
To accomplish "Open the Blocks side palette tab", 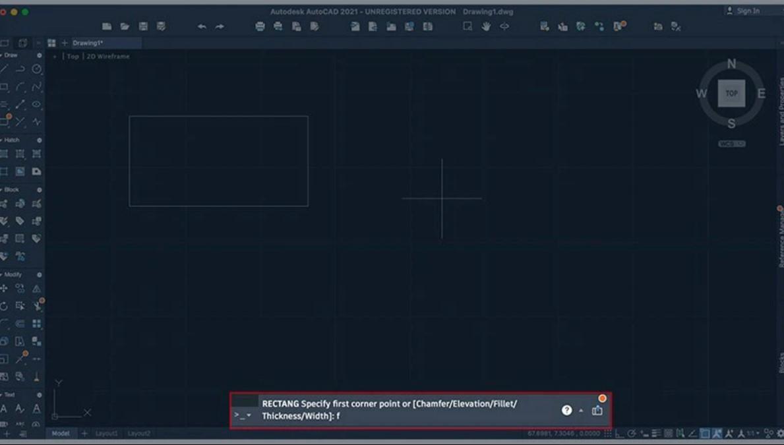I will click(781, 363).
